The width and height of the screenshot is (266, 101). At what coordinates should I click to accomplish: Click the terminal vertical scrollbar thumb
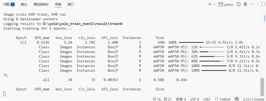(x=262, y=87)
